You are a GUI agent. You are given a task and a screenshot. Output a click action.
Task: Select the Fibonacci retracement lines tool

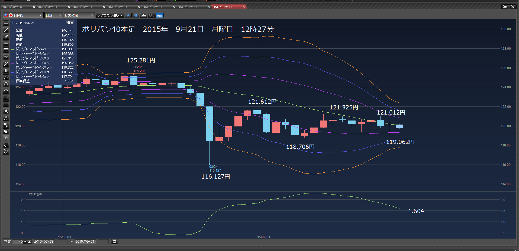[6, 50]
